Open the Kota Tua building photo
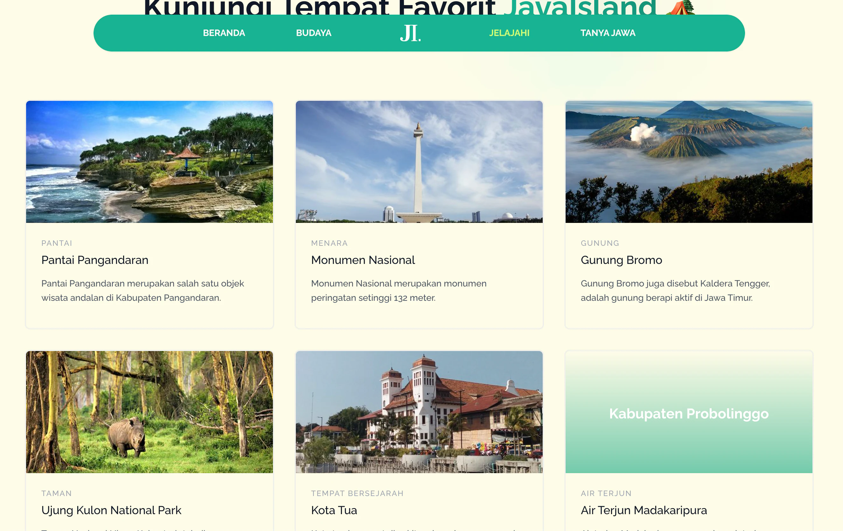 (419, 412)
